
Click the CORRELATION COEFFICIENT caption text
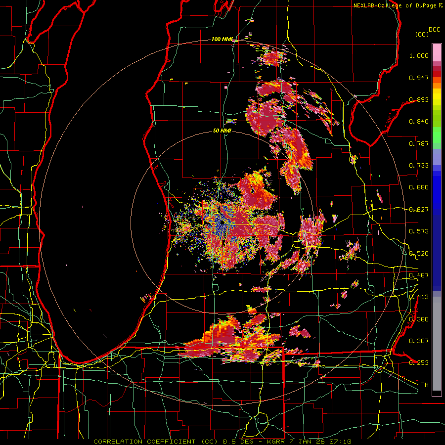144,442
